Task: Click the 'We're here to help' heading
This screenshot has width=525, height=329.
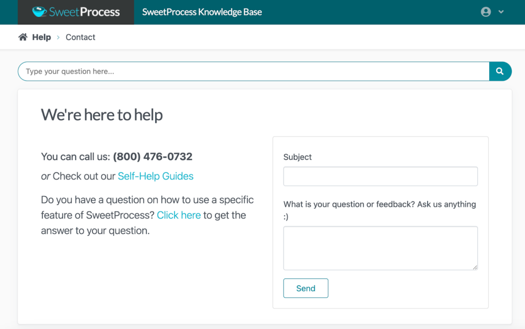Action: (x=102, y=115)
